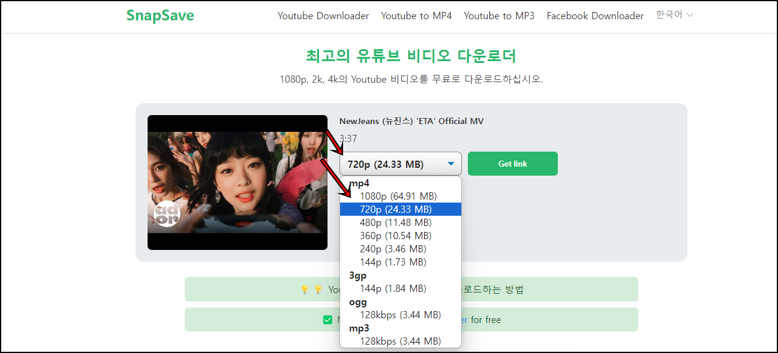Viewport: 778px width, 353px height.
Task: Select 3gp 144p (1.84 MB) option
Action: (x=401, y=288)
